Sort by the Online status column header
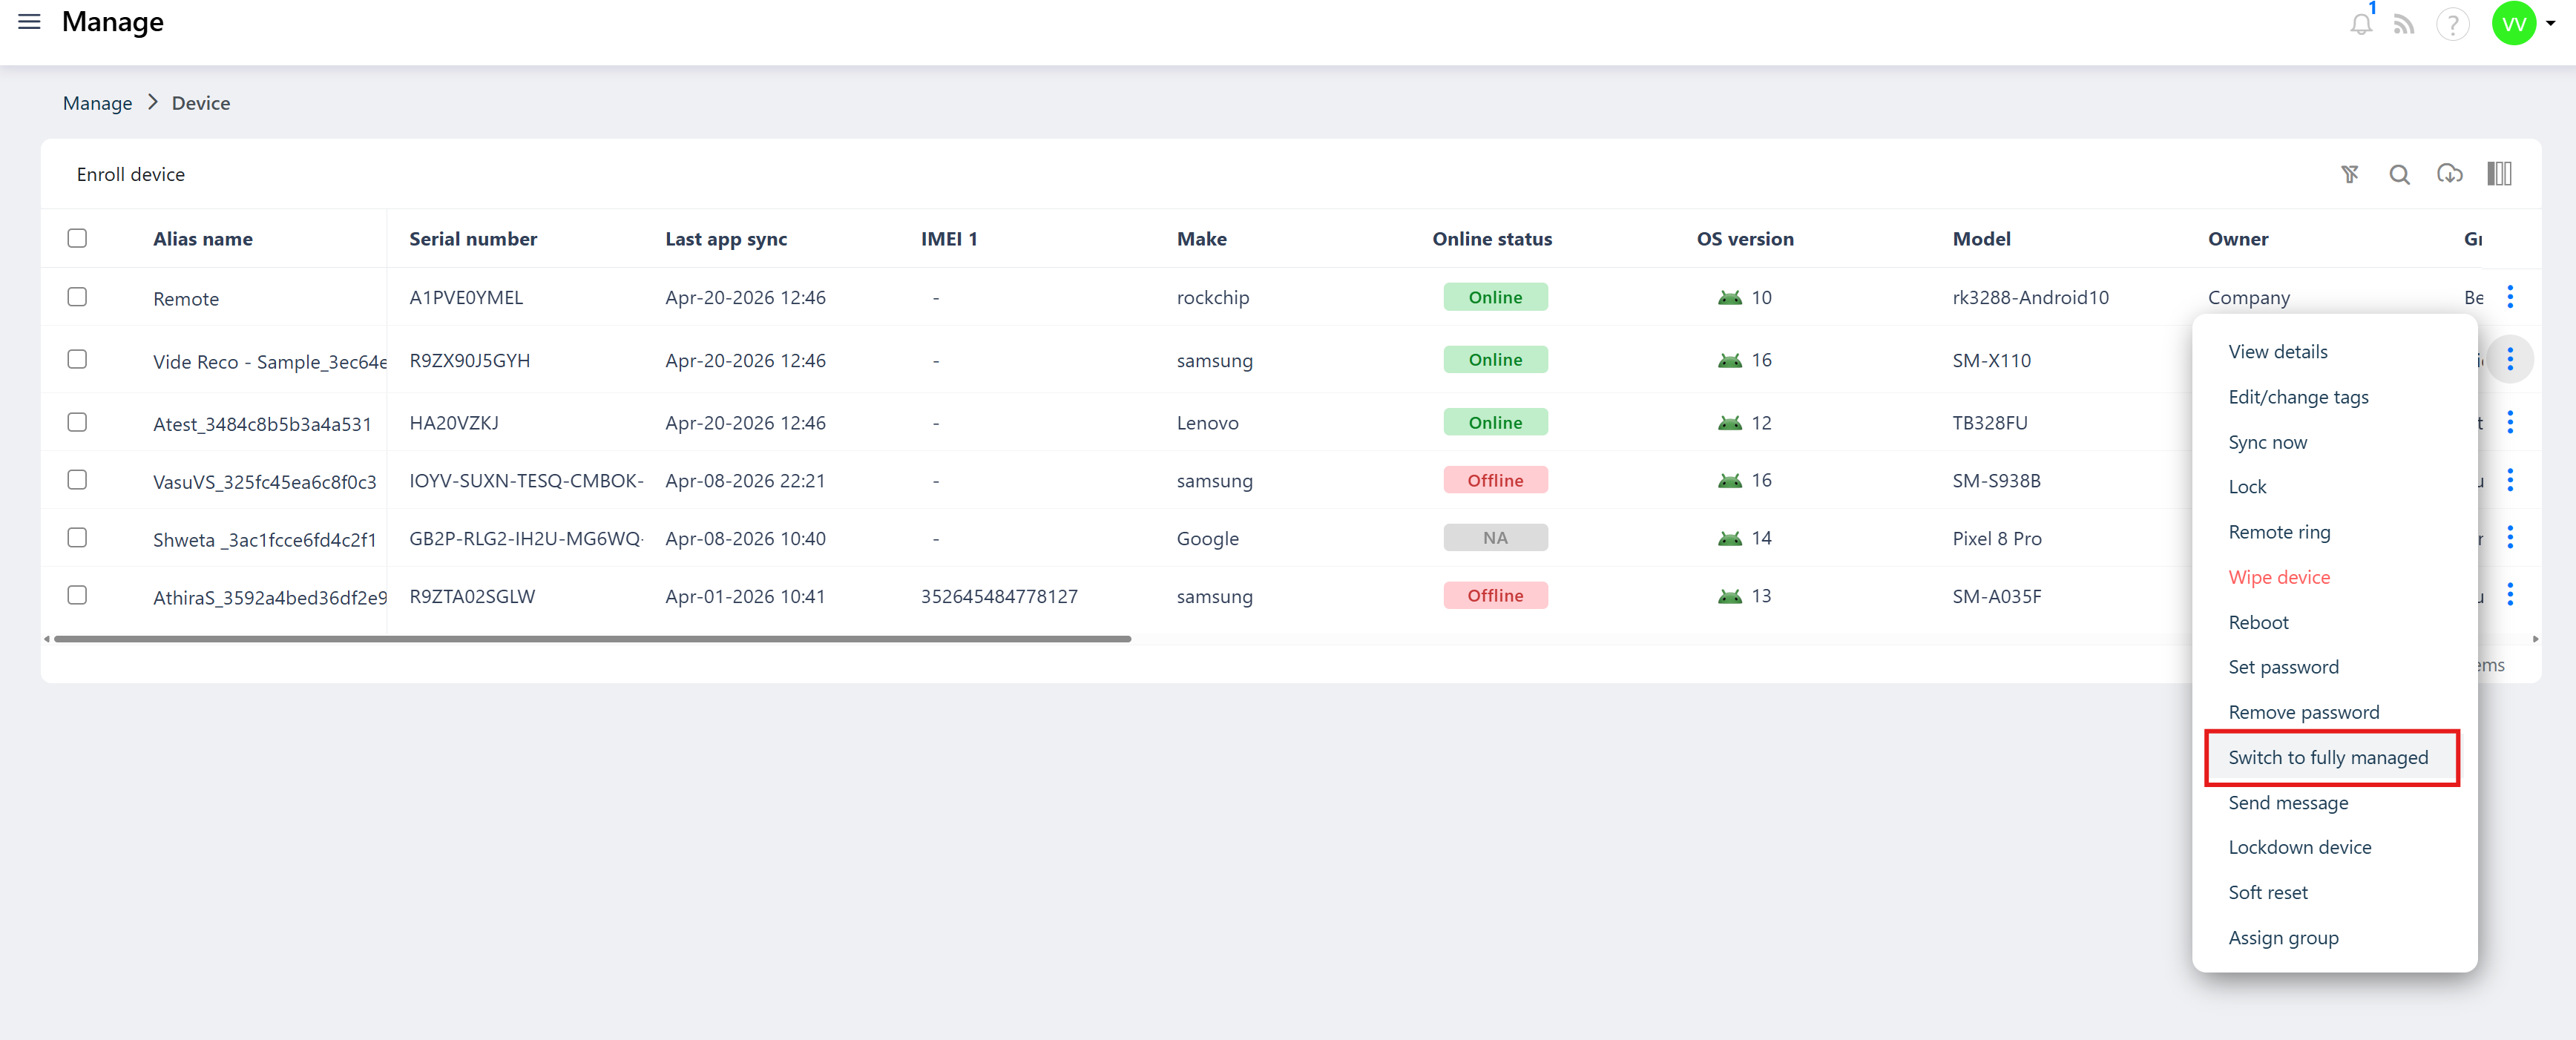Viewport: 2576px width, 1040px height. pos(1492,239)
